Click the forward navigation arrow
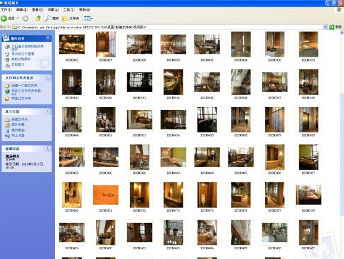The image size is (344, 259). click(x=25, y=19)
